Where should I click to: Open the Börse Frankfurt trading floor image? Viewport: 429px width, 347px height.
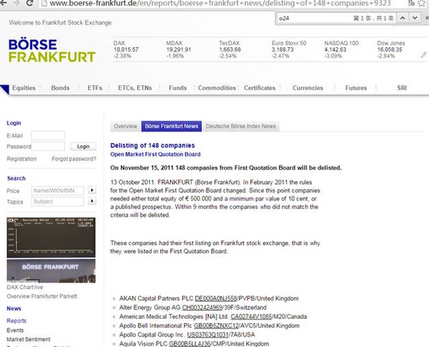click(51, 271)
